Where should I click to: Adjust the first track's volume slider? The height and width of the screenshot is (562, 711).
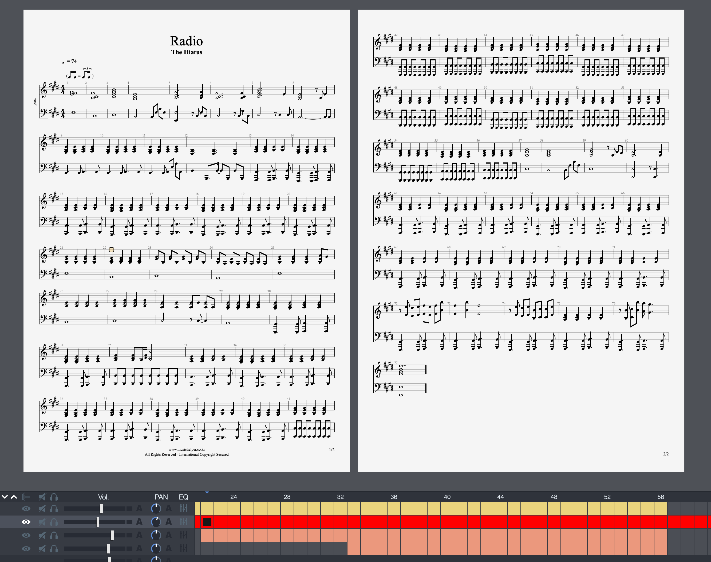(102, 509)
